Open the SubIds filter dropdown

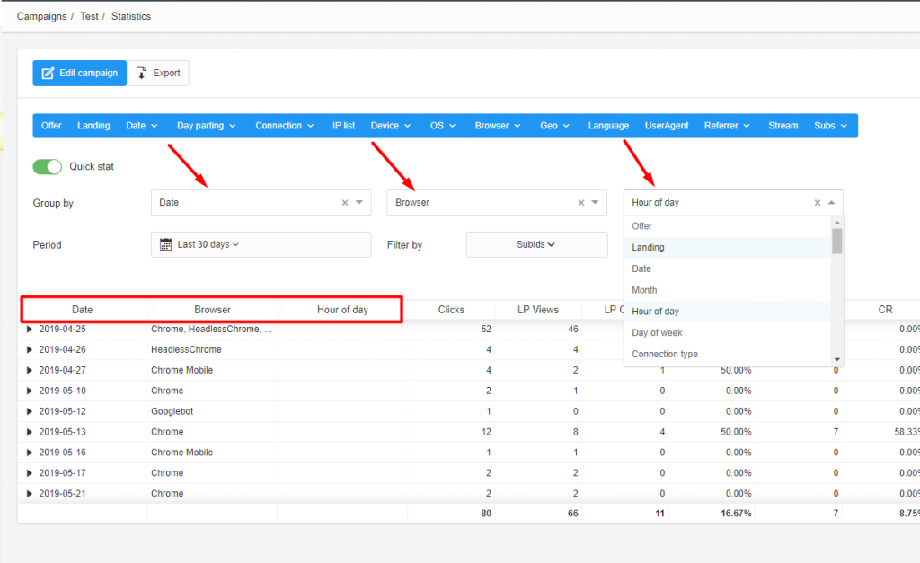[x=536, y=244]
